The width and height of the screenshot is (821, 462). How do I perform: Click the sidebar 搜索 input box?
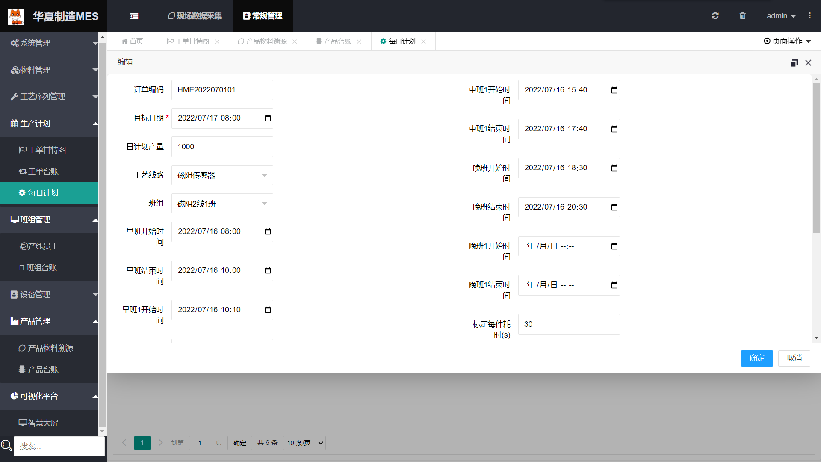click(x=59, y=446)
